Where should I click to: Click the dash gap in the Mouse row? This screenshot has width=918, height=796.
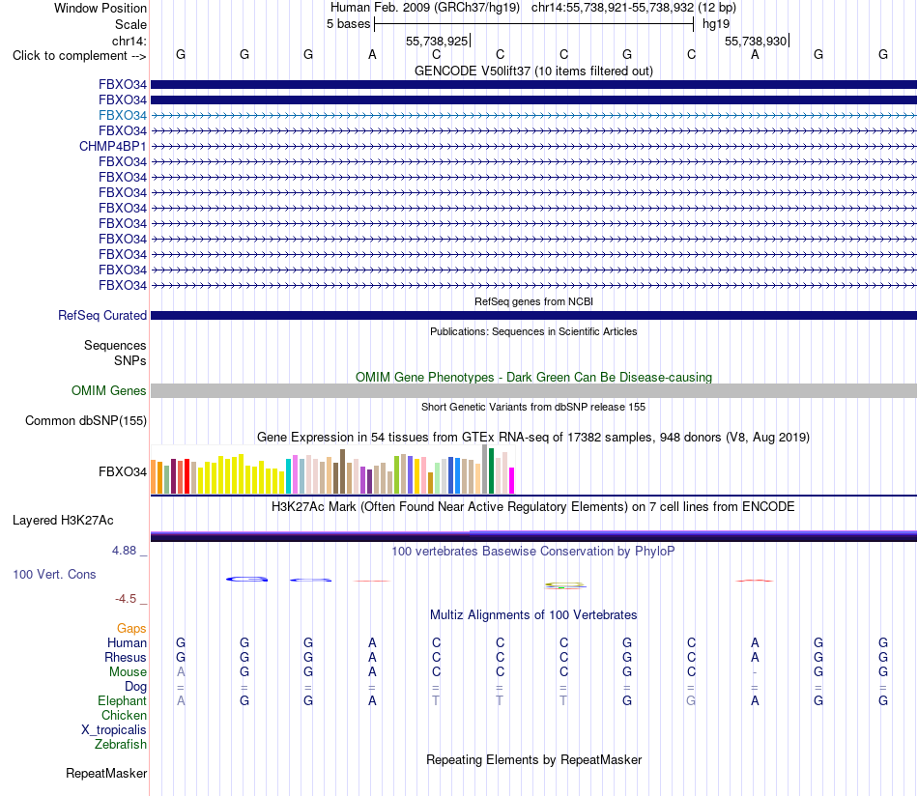point(755,672)
